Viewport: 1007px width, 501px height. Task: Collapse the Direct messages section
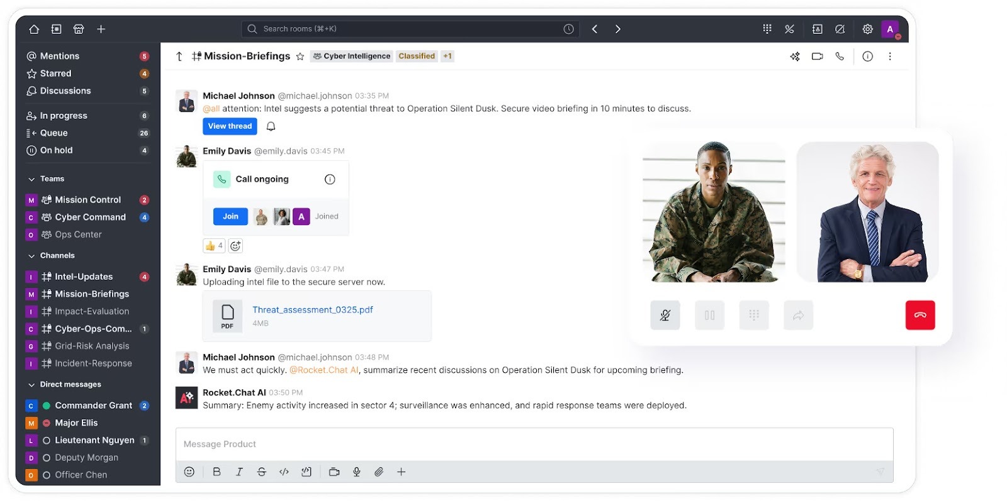(x=31, y=385)
